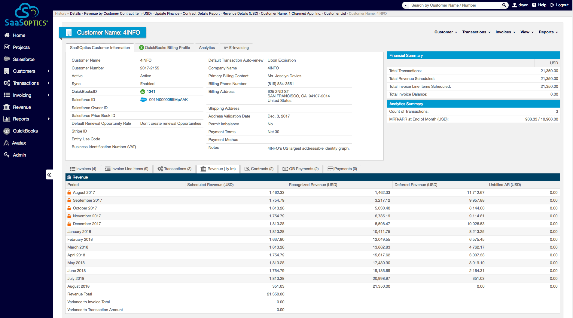Log out of the application

(x=559, y=5)
